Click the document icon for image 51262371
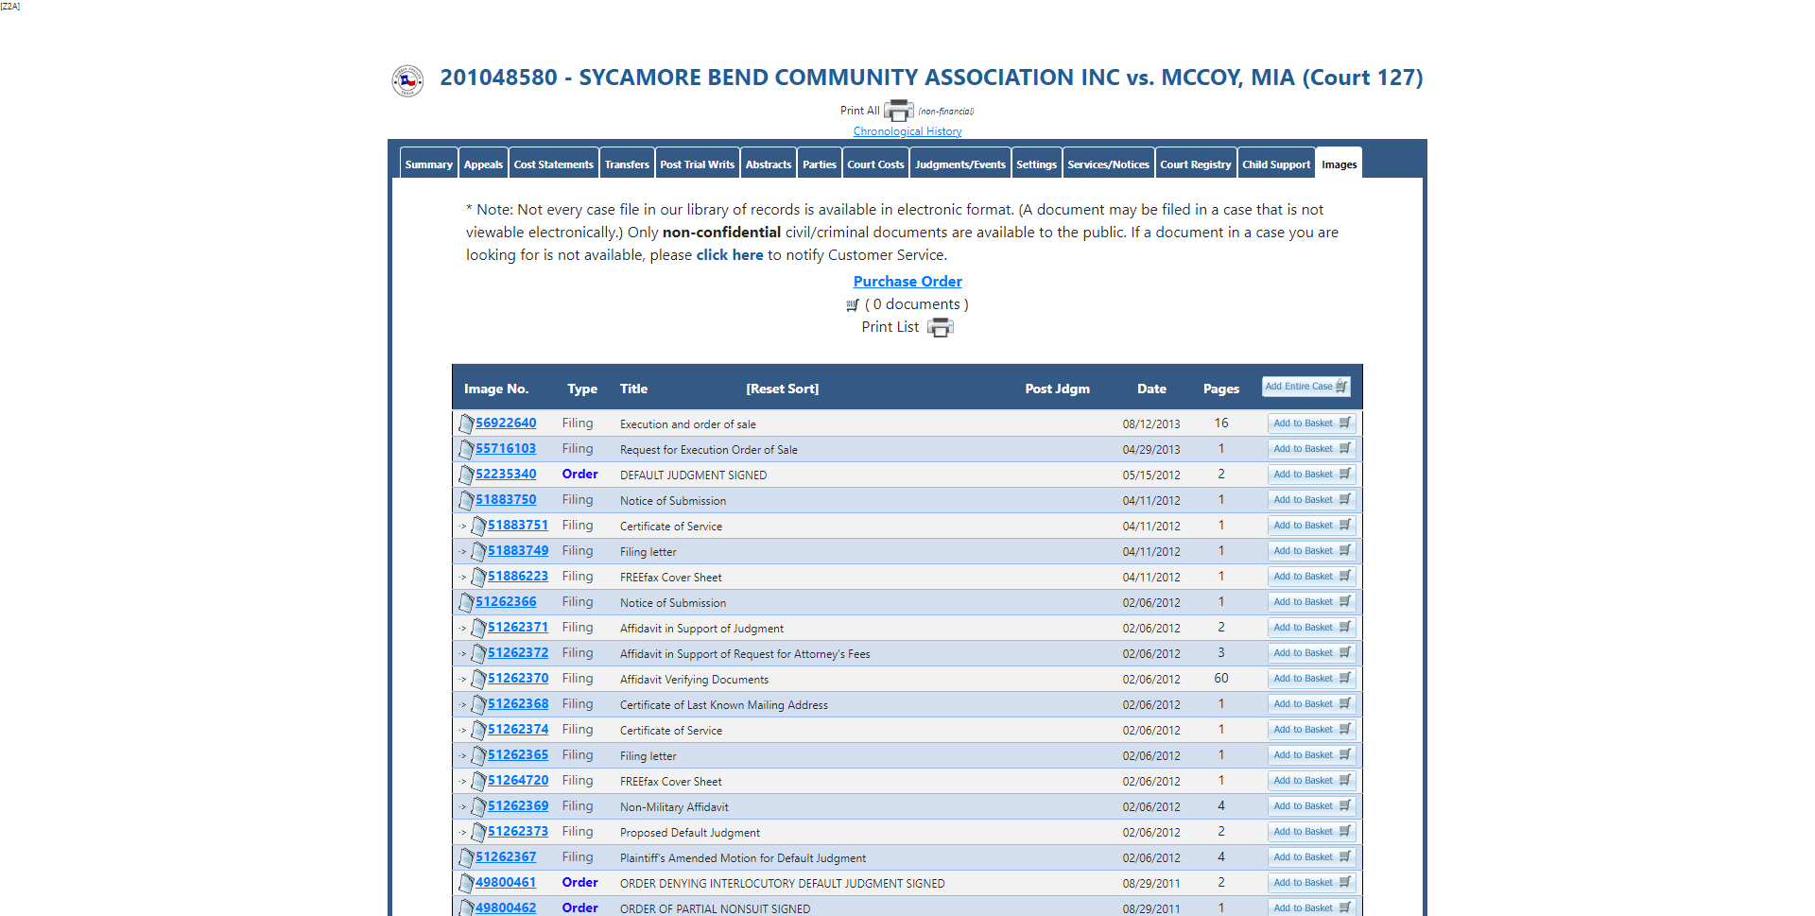Screen dimensions: 1815x916 pyautogui.click(x=478, y=628)
